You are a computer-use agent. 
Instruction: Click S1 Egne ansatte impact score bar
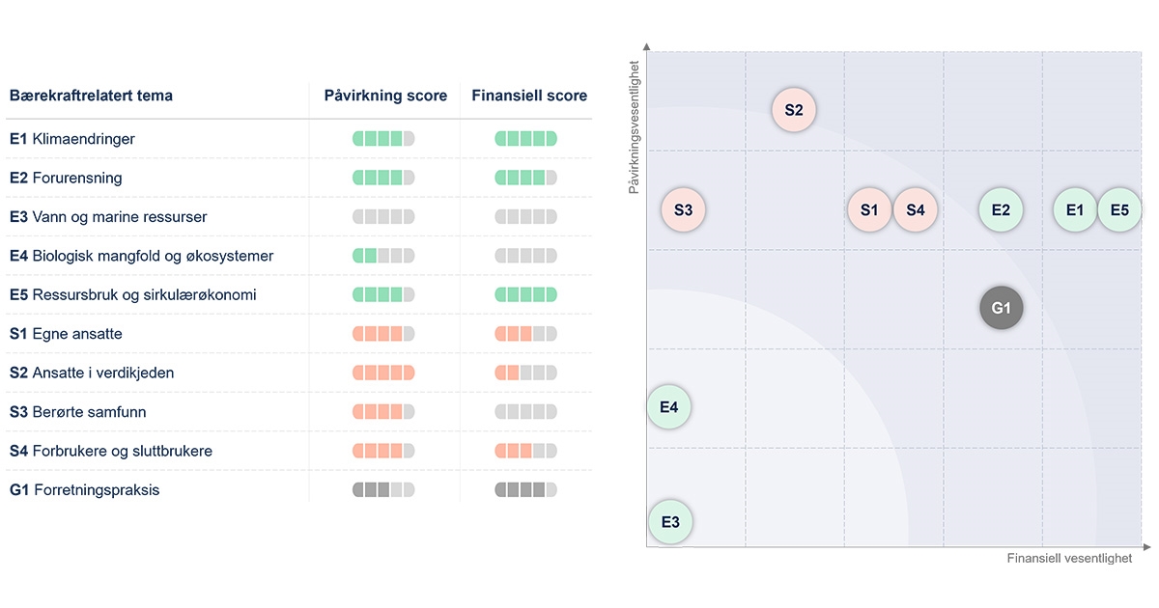(383, 334)
